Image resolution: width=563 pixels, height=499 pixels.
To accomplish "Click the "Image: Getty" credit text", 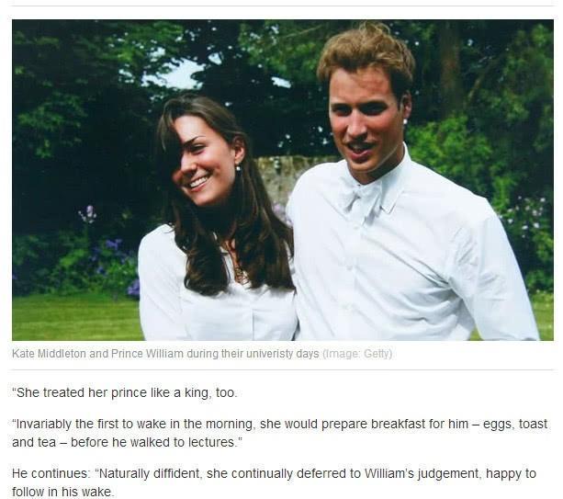I will pos(357,354).
